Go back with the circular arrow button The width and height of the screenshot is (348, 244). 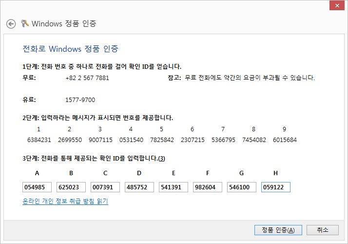point(11,24)
